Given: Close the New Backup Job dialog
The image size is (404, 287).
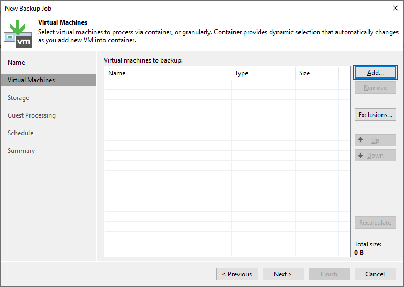Looking at the screenshot, I should 394,9.
